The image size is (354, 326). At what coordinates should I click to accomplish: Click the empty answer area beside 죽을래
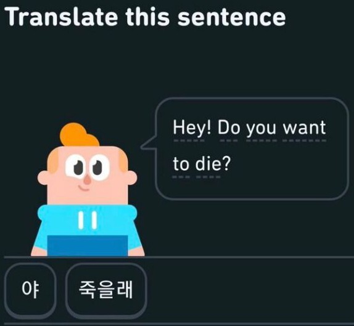[249, 290]
